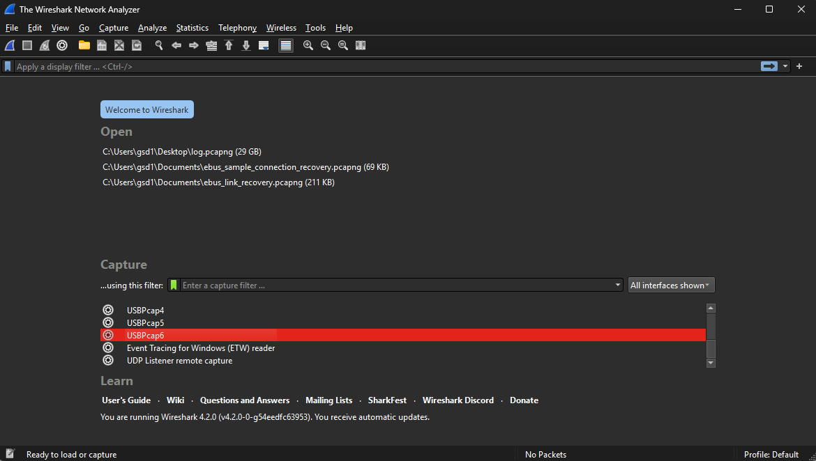Open the Help menu
The image size is (816, 461).
point(344,28)
